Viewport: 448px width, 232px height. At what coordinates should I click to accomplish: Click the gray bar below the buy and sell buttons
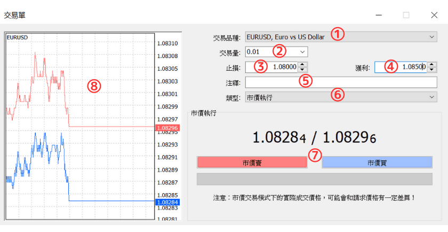click(315, 179)
